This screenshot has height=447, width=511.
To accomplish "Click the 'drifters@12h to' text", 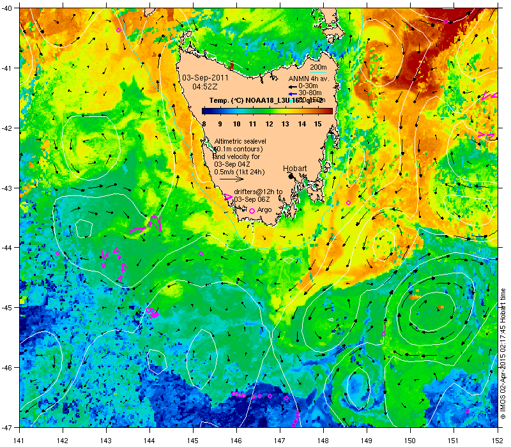I will point(258,192).
